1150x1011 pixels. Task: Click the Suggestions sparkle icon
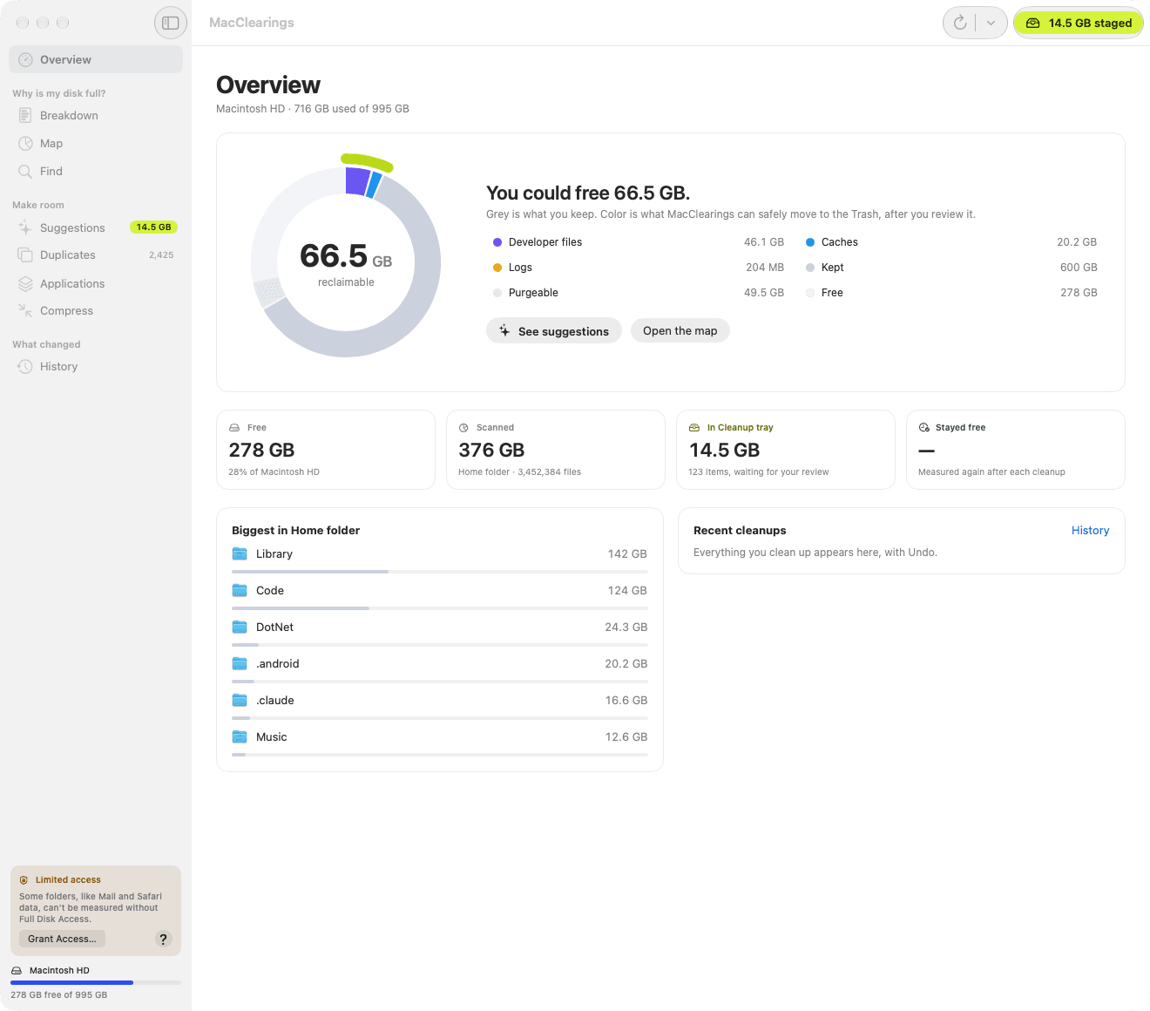click(25, 227)
